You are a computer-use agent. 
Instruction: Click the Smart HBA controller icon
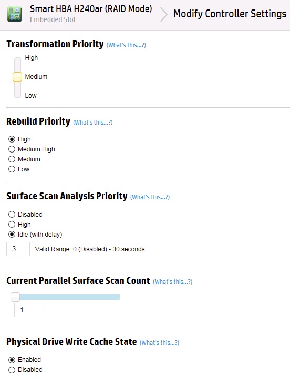pyautogui.click(x=14, y=14)
